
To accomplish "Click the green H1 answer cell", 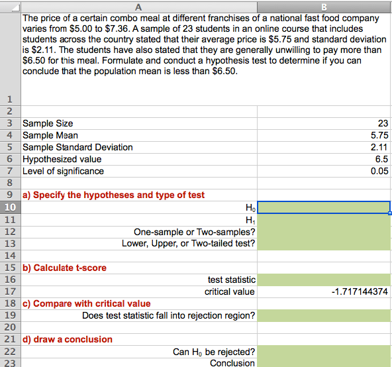I will [324, 220].
